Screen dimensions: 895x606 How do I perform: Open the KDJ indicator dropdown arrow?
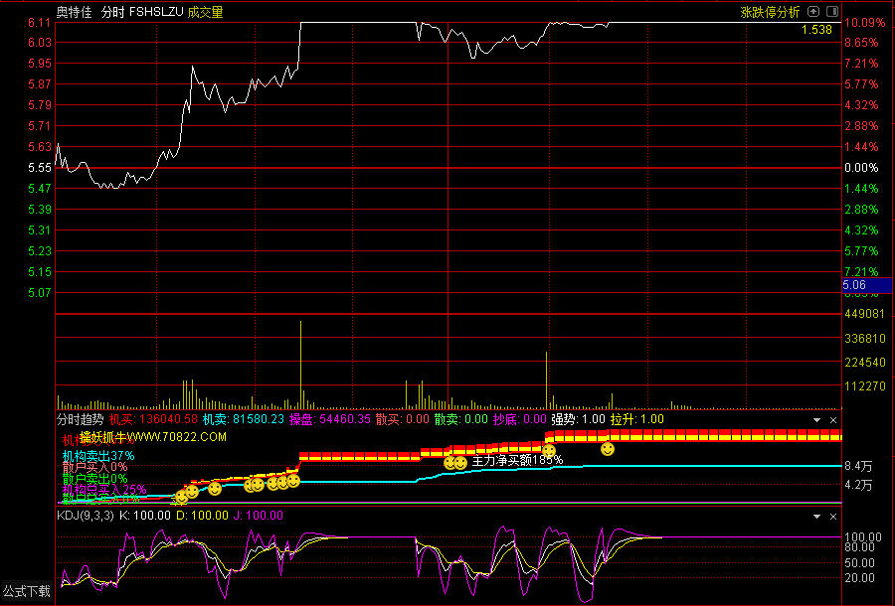pos(816,517)
